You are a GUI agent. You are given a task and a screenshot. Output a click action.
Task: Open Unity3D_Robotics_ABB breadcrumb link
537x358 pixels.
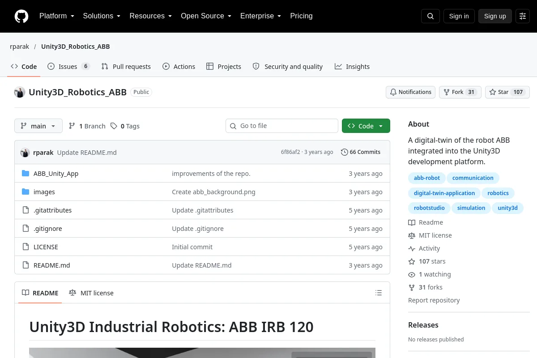pos(76,47)
